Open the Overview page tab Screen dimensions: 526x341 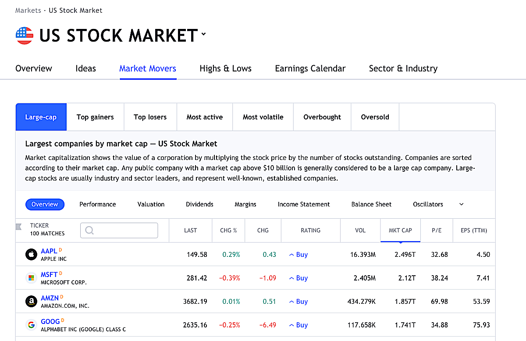34,68
